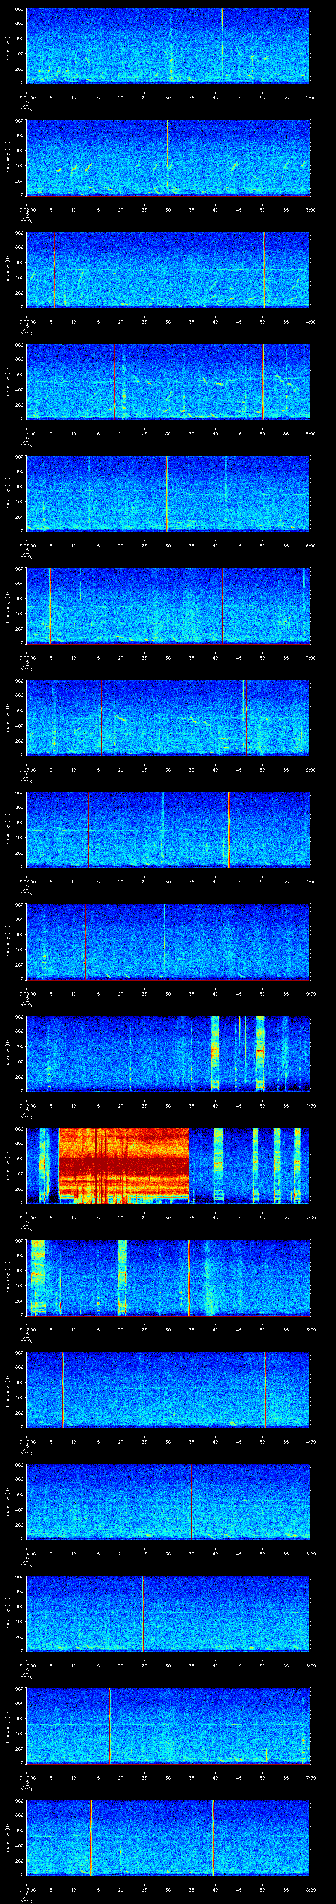Select the red line near 6 s in the 16:03:00 panel
336x1904 pixels.
tap(55, 270)
